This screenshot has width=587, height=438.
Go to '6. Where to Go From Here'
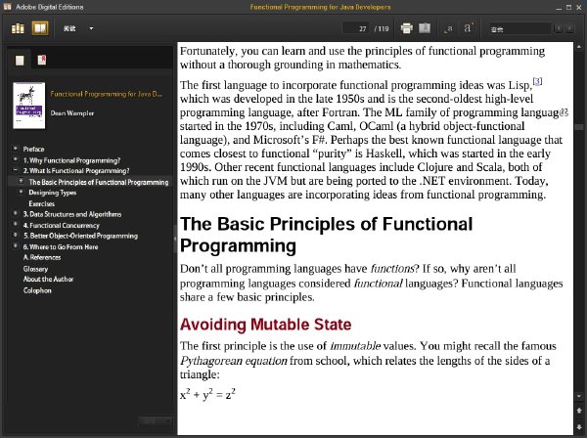point(61,247)
